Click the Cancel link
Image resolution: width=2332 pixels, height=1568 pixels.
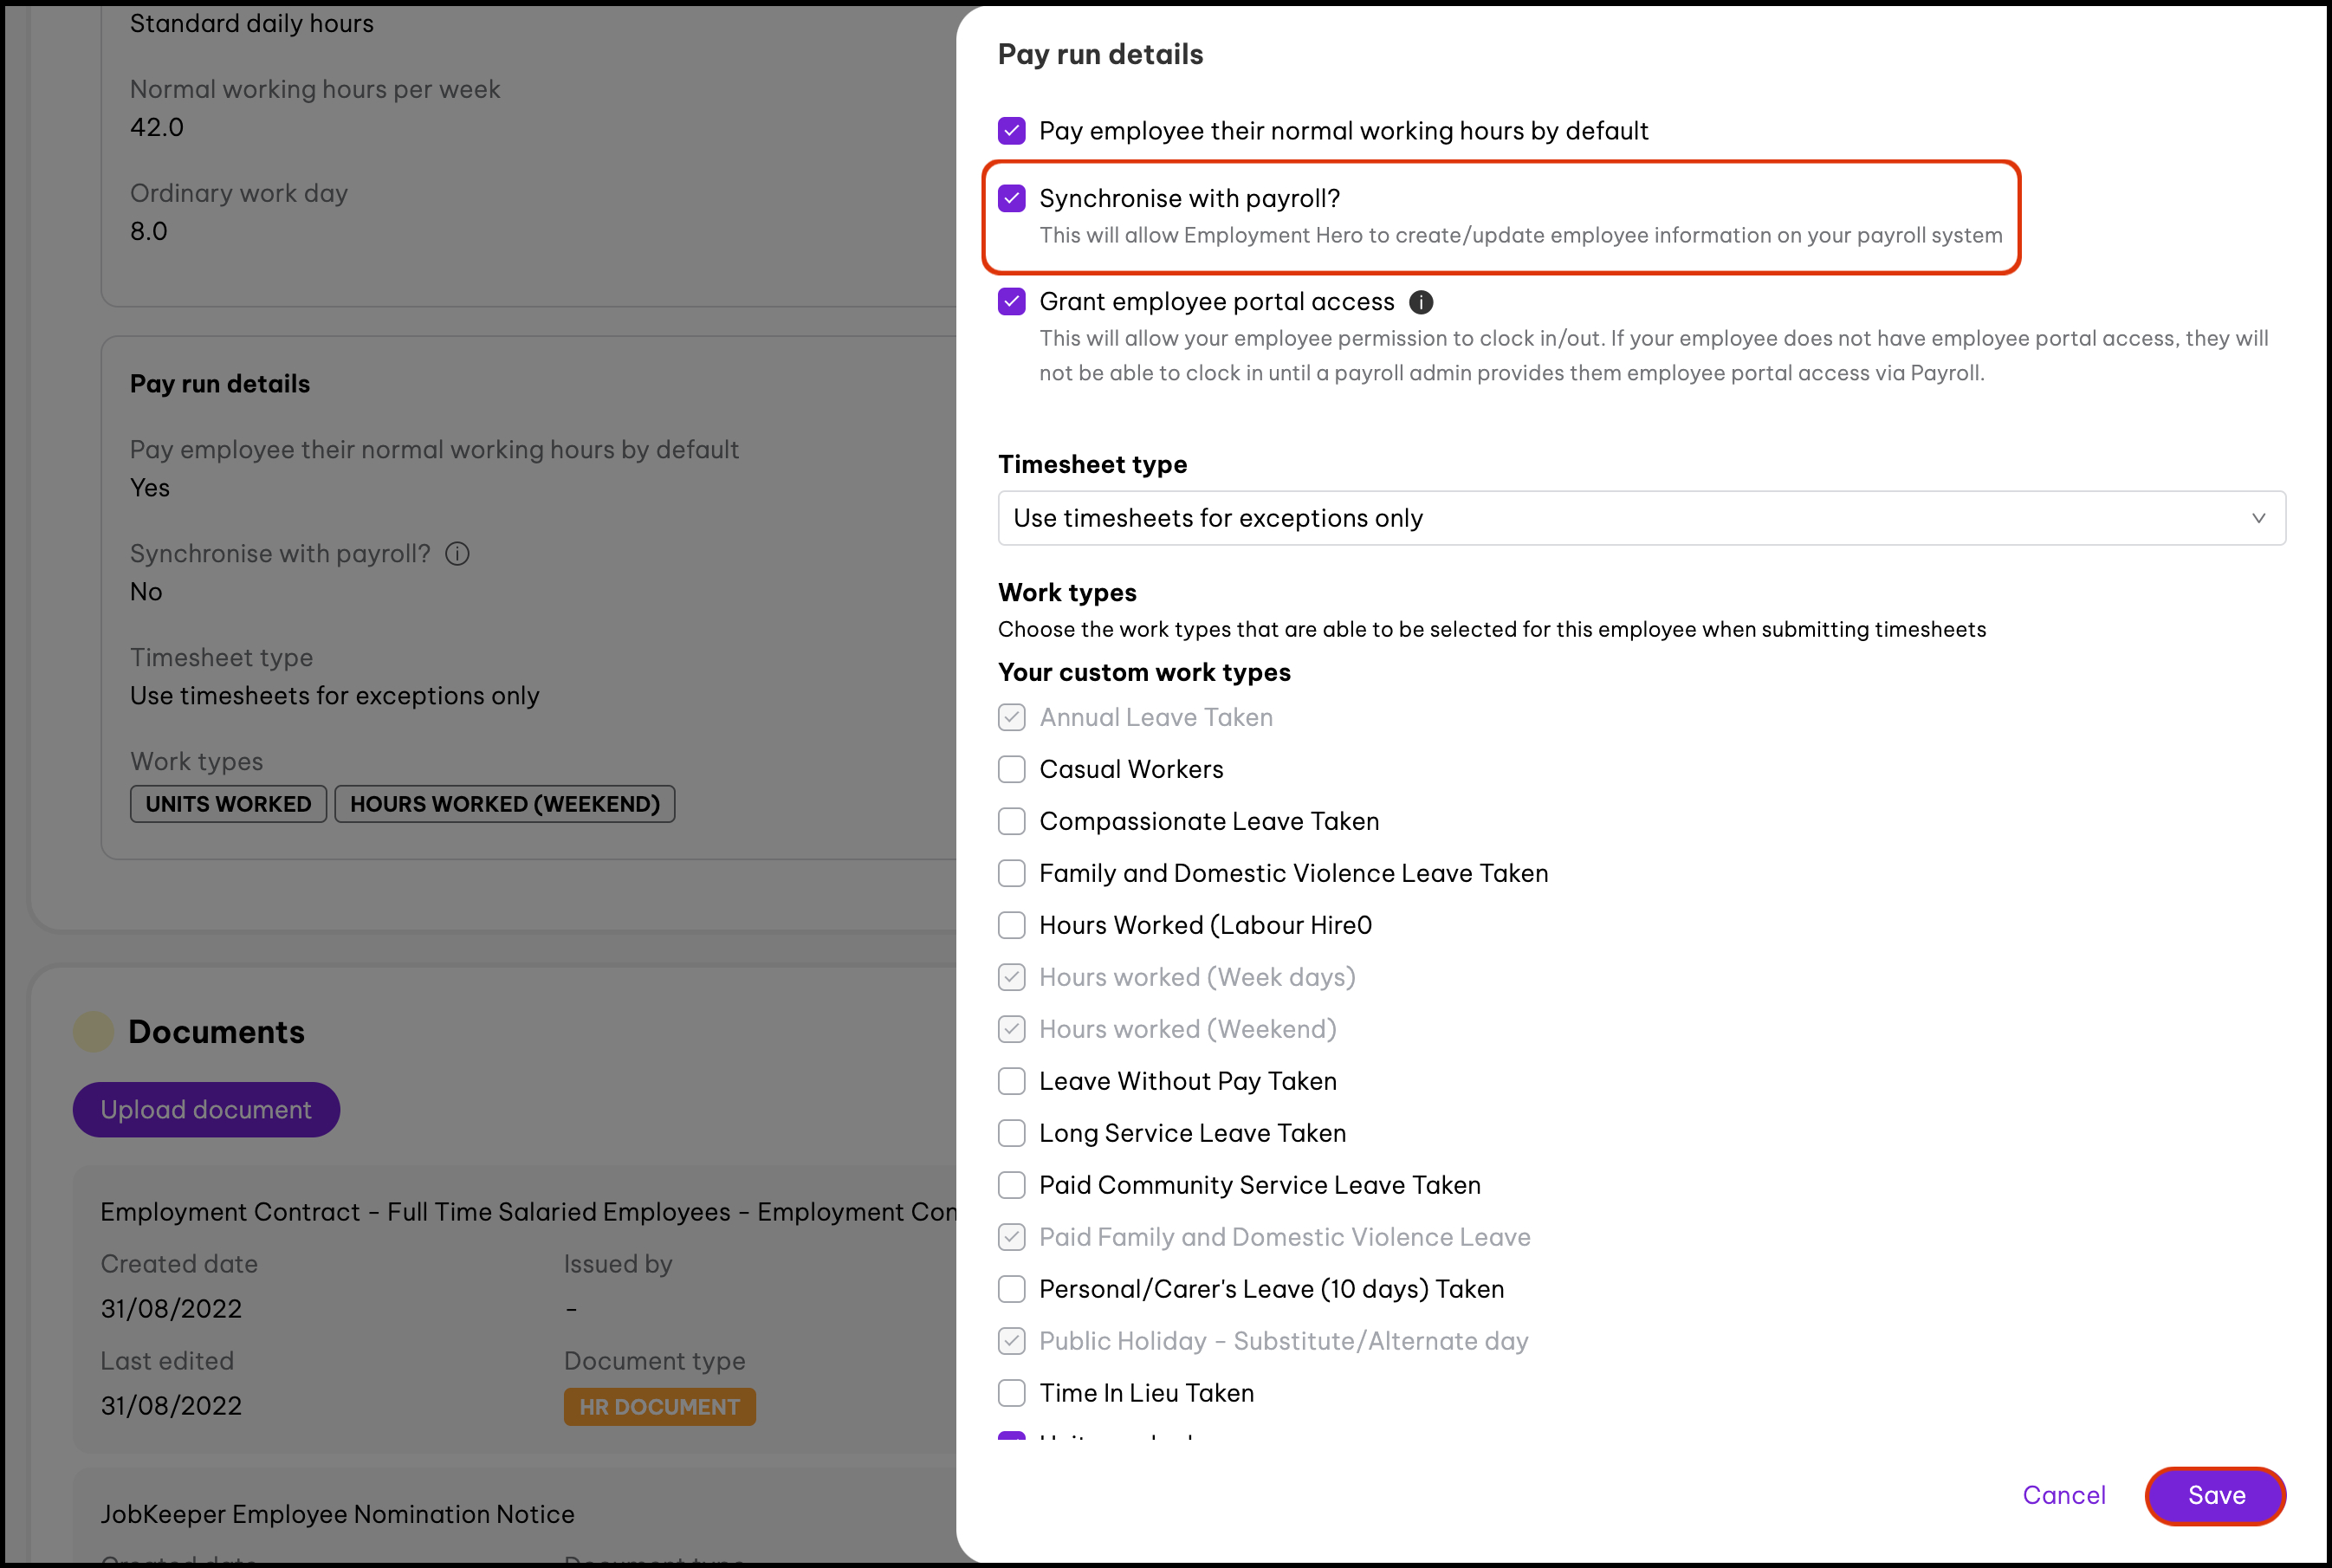tap(2063, 1495)
